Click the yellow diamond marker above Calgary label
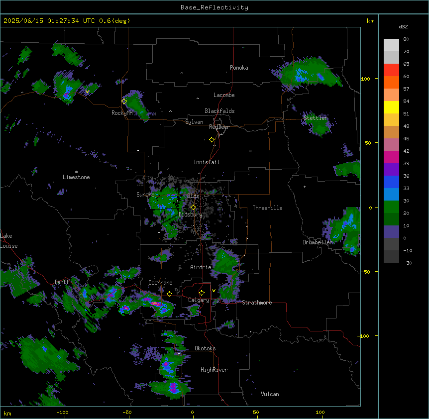This screenshot has height=419, width=429. [x=202, y=293]
